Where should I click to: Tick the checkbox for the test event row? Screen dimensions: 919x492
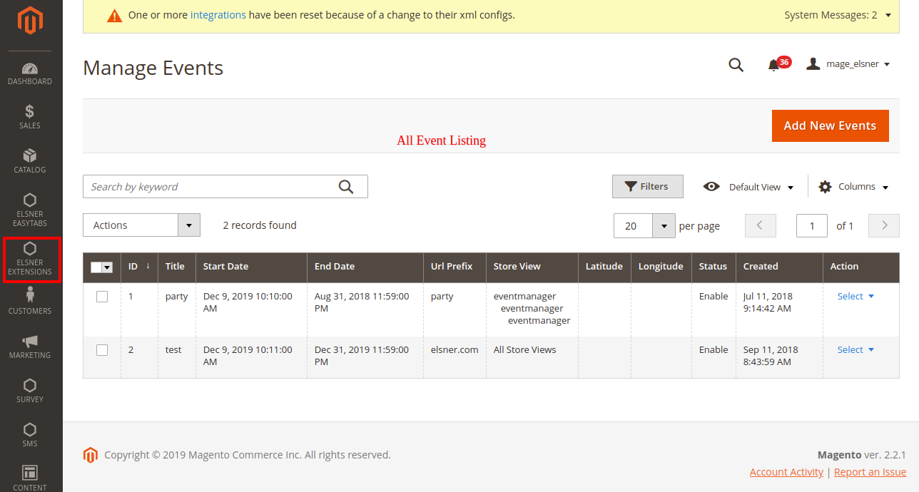tap(102, 350)
